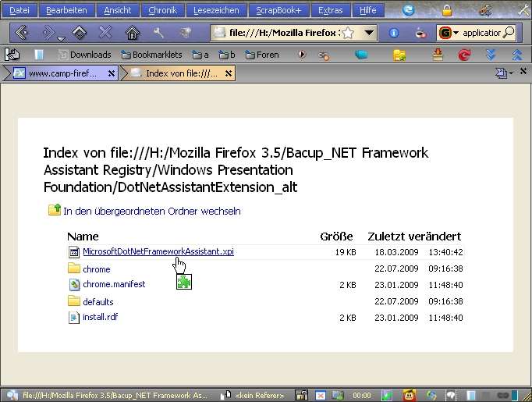Go to the Home page button
Image resolution: width=532 pixels, height=402 pixels.
pos(133,33)
